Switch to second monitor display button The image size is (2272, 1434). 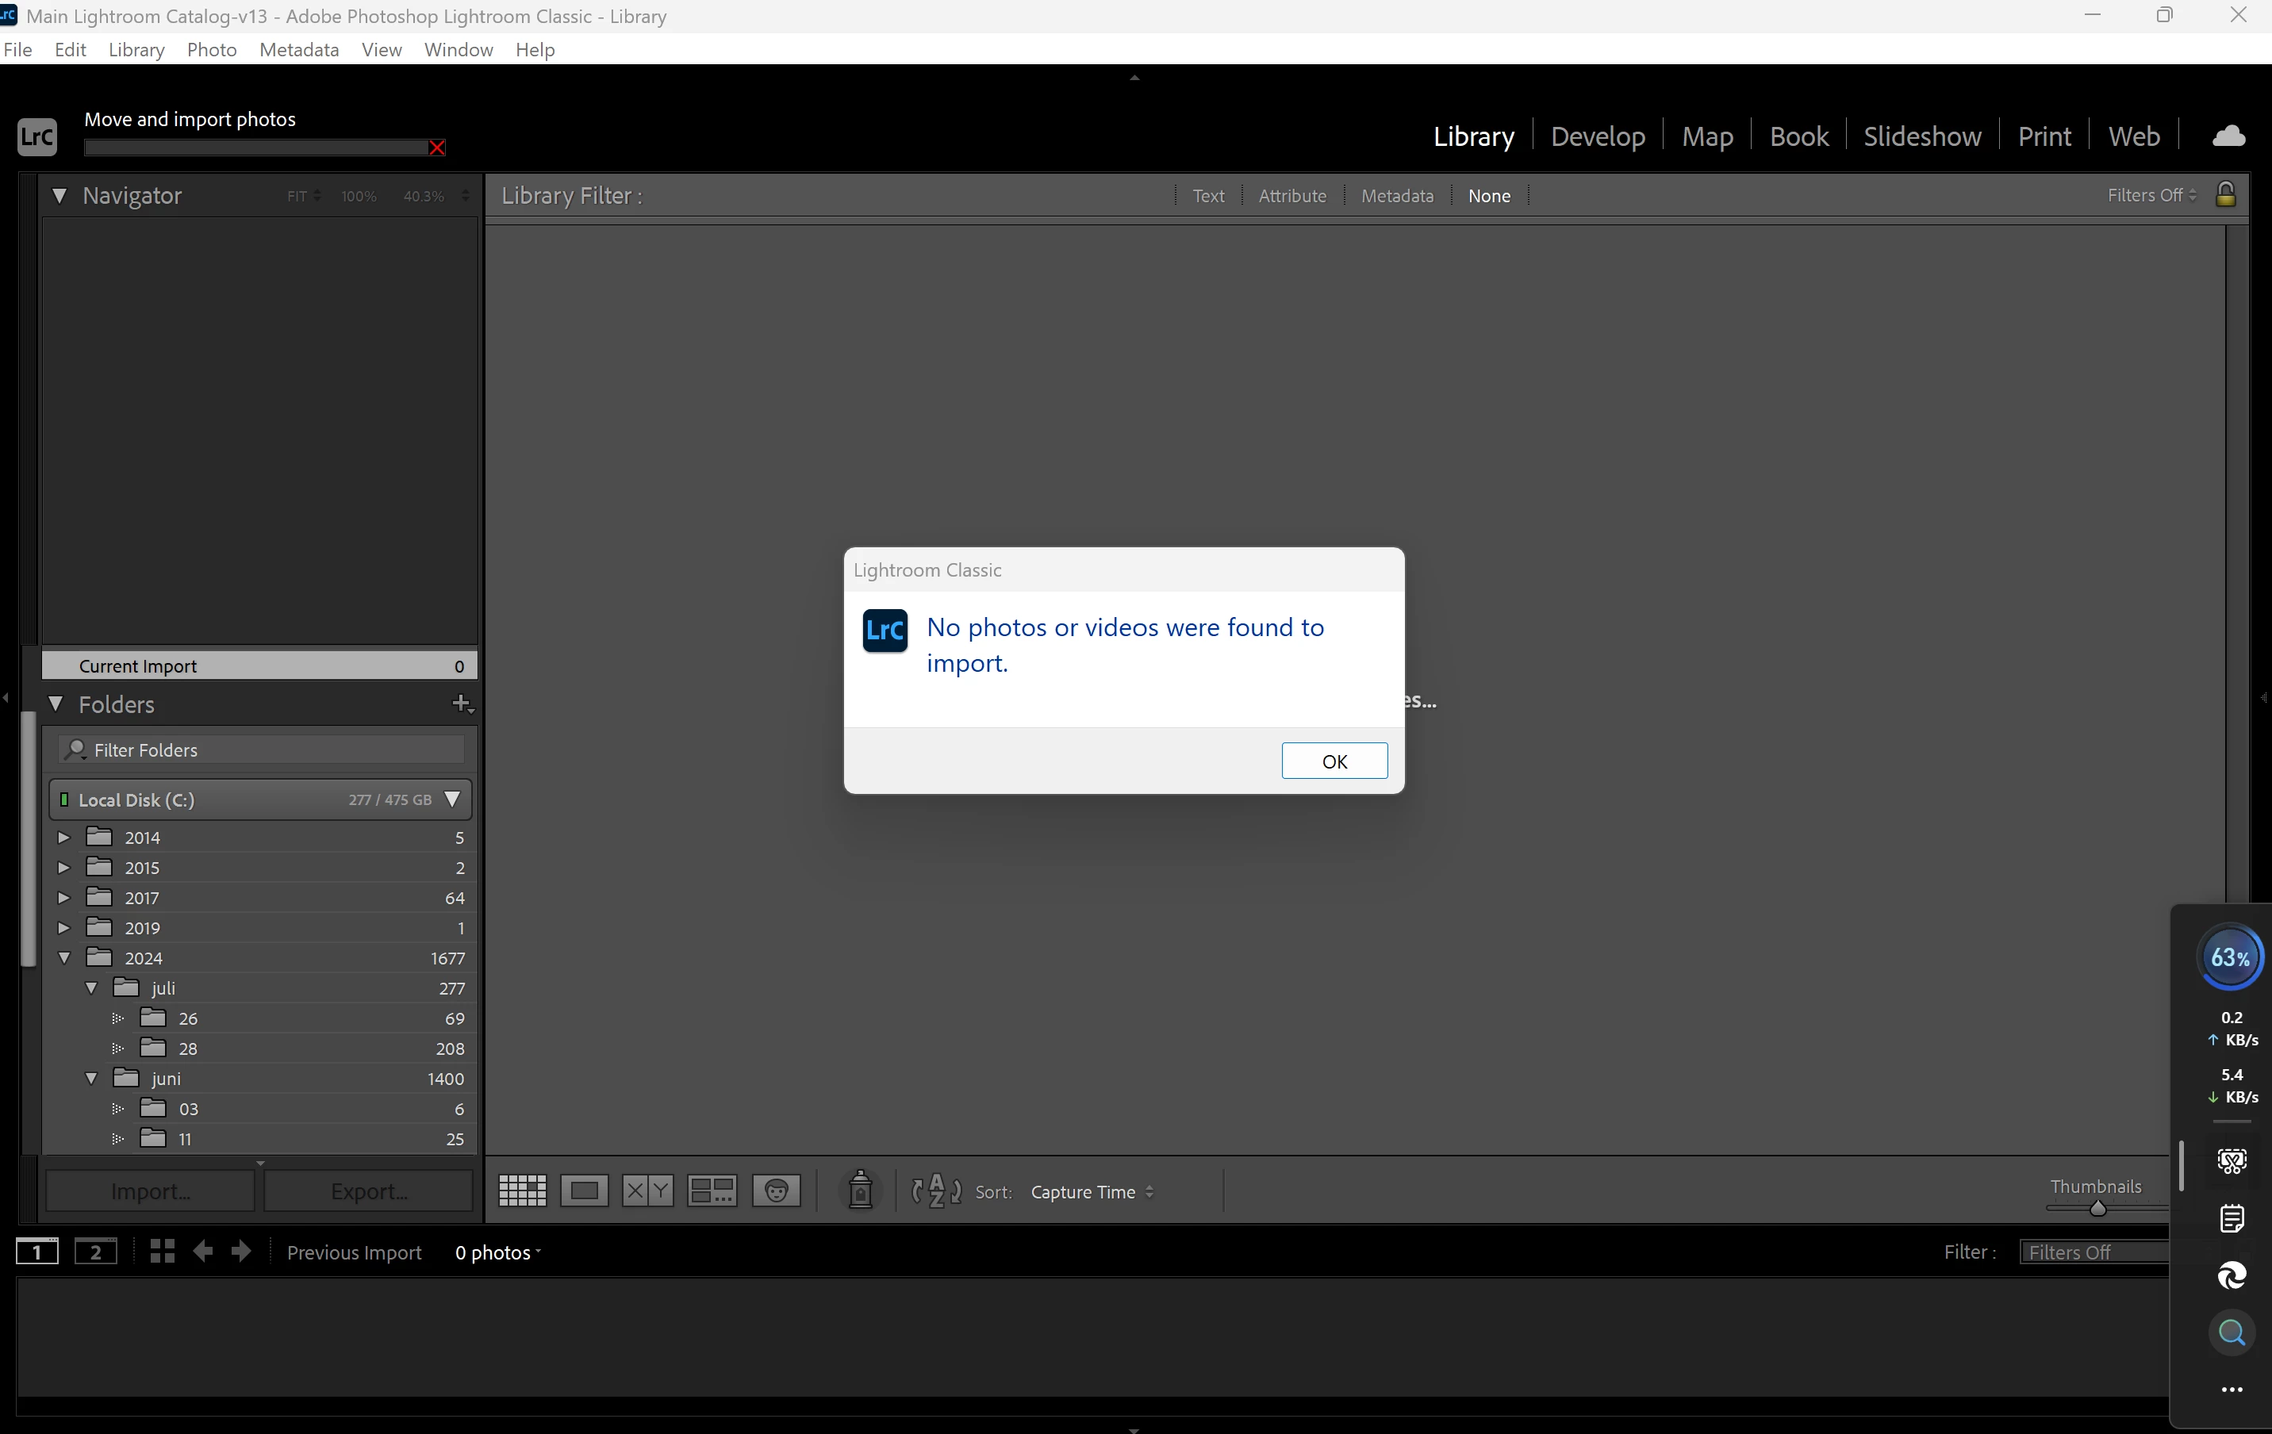(x=95, y=1252)
